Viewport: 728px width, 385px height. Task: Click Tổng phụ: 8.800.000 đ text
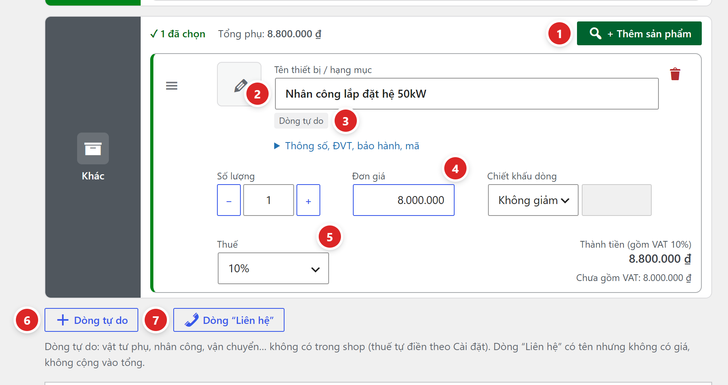[269, 34]
